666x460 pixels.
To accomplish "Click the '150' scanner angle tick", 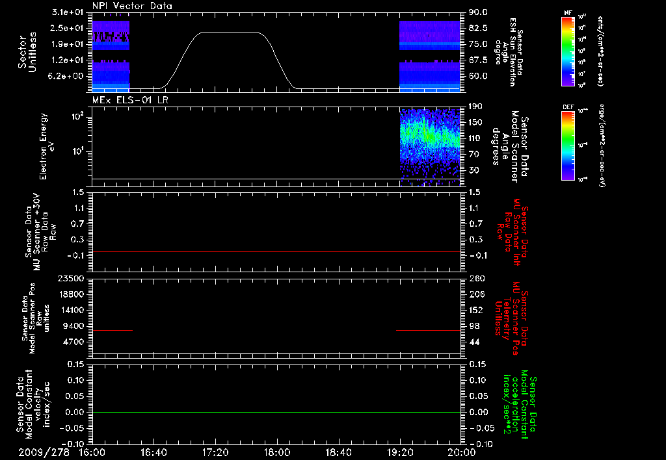I will 475,123.
